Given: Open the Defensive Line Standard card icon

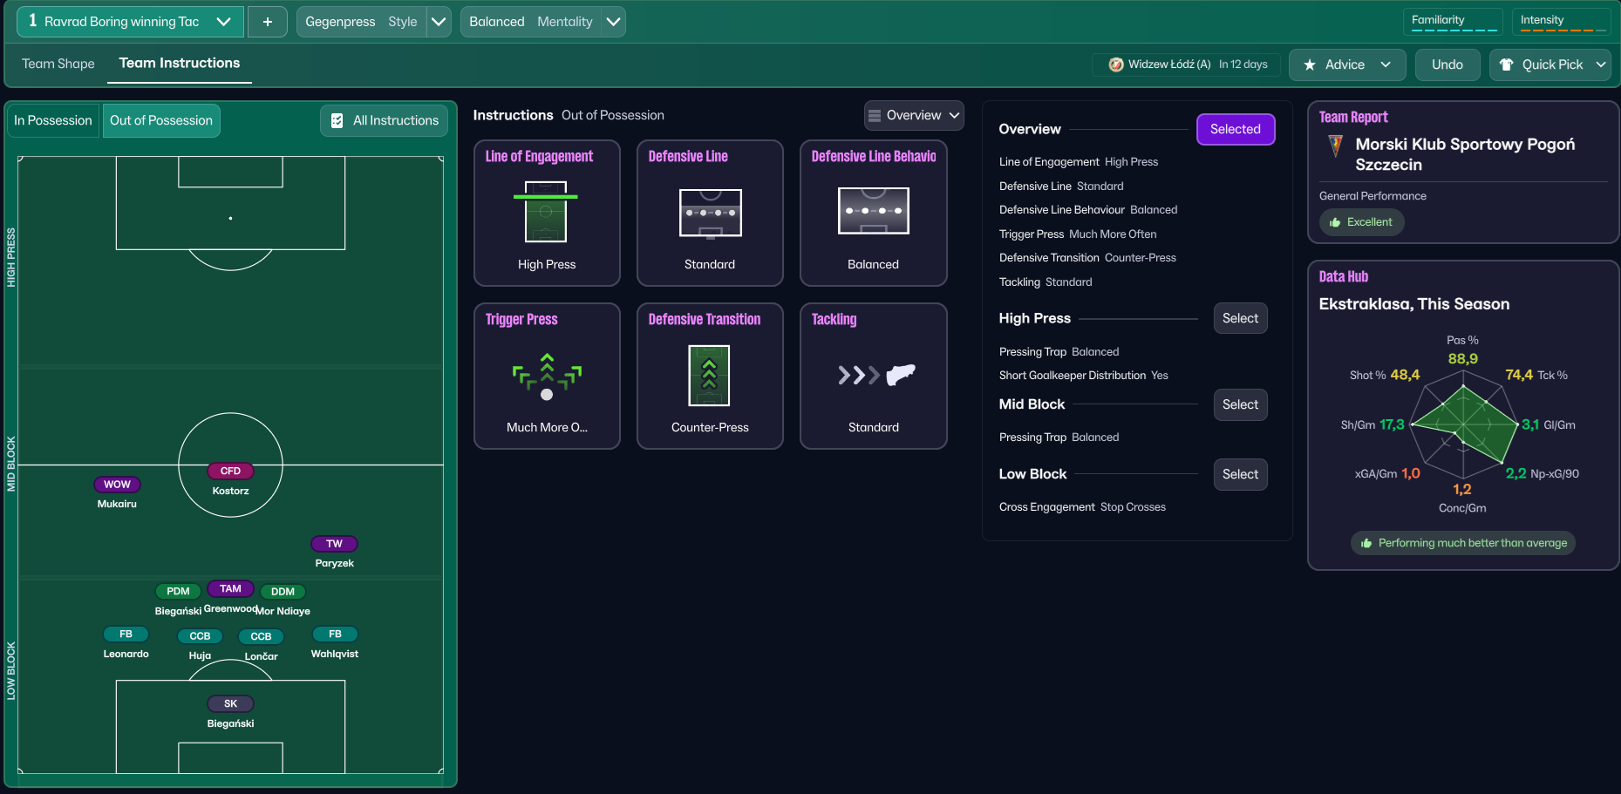Looking at the screenshot, I should click(710, 213).
